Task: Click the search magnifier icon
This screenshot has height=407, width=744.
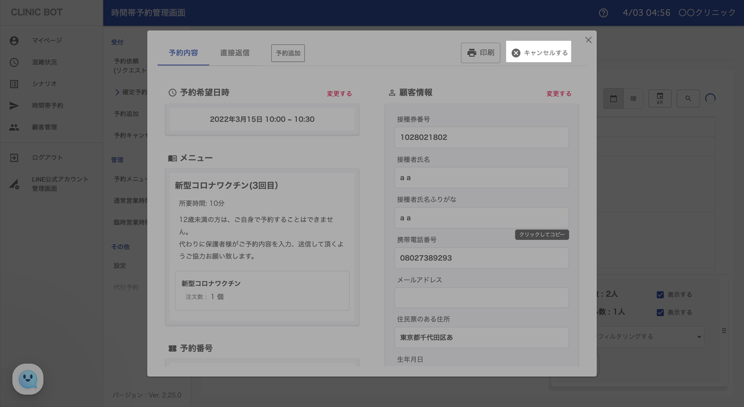Action: click(x=688, y=99)
